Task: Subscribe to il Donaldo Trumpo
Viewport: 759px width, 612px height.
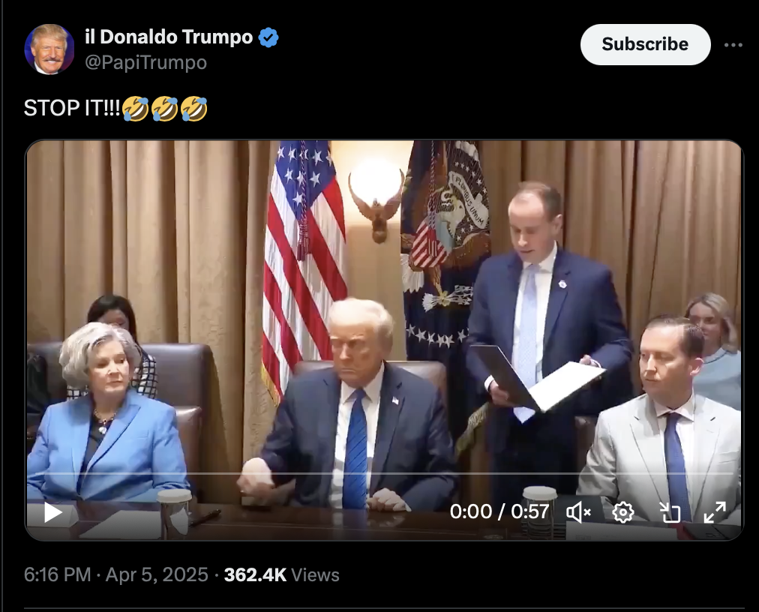Action: click(645, 44)
